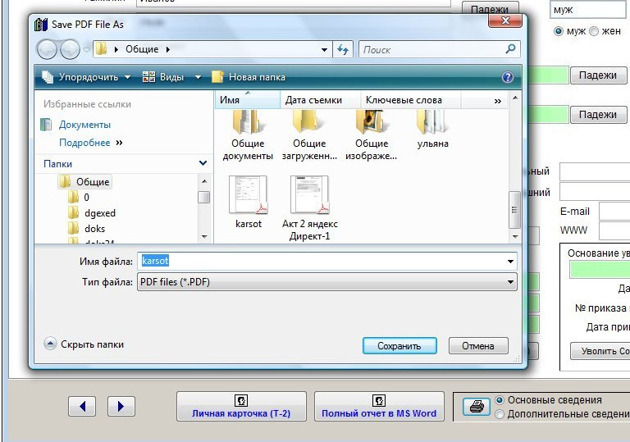Click Скрыть папки toggle

click(84, 344)
